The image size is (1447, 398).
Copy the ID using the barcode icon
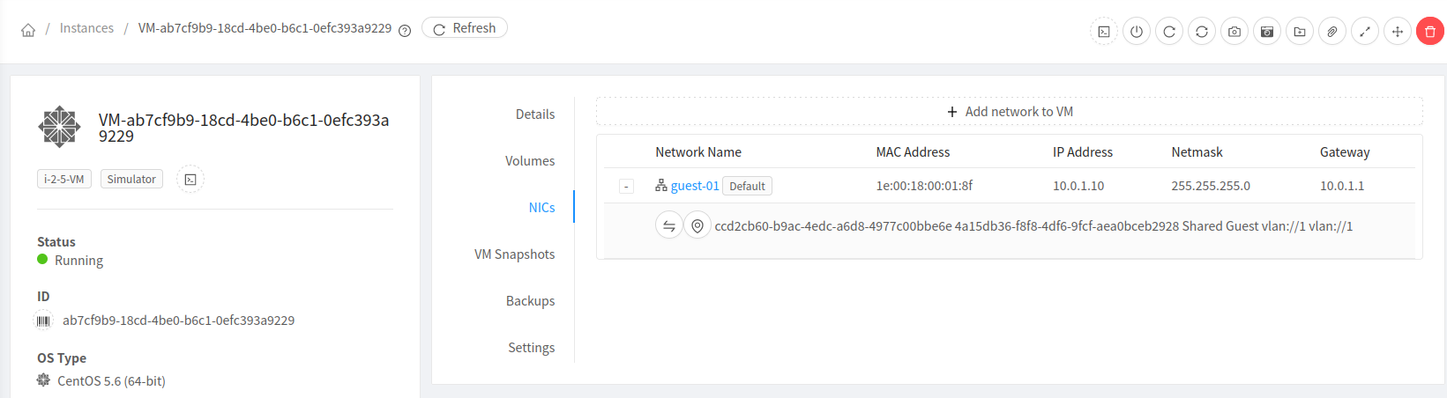pyautogui.click(x=43, y=321)
